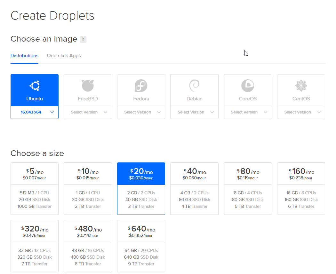Click the Ubuntu distribution name
The width and height of the screenshot is (336, 274).
[35, 99]
